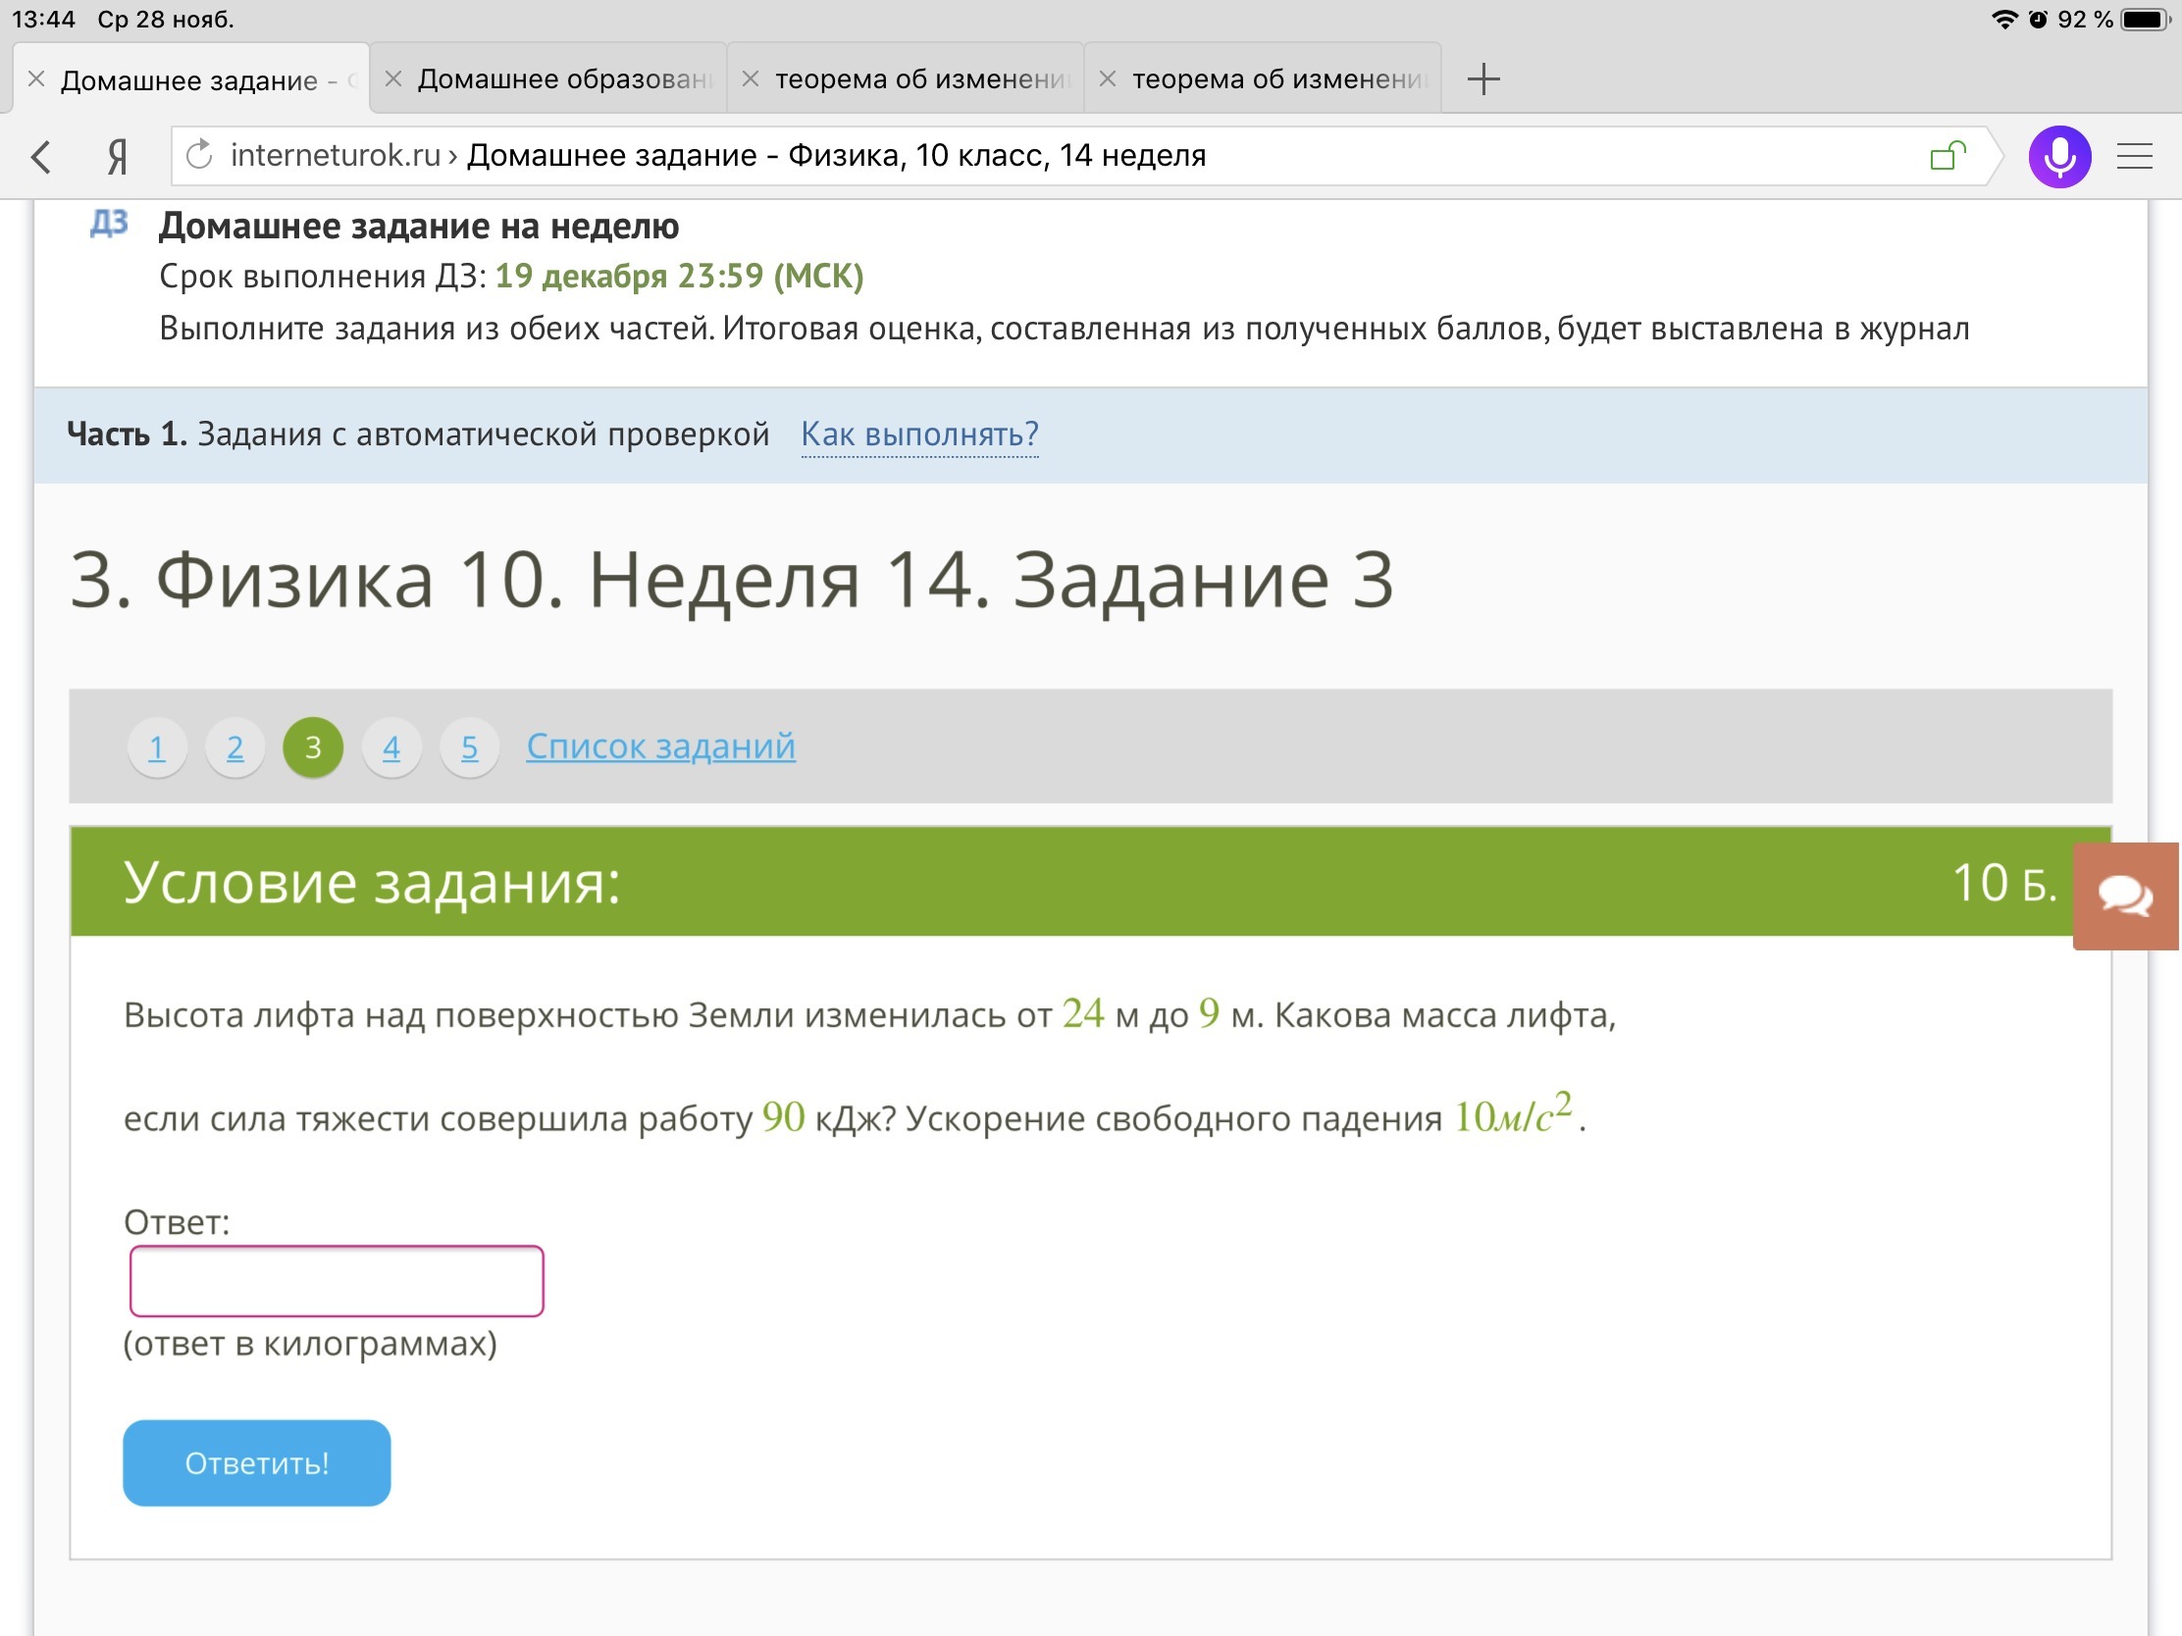Open the Список заданий link
The width and height of the screenshot is (2182, 1636).
click(660, 746)
